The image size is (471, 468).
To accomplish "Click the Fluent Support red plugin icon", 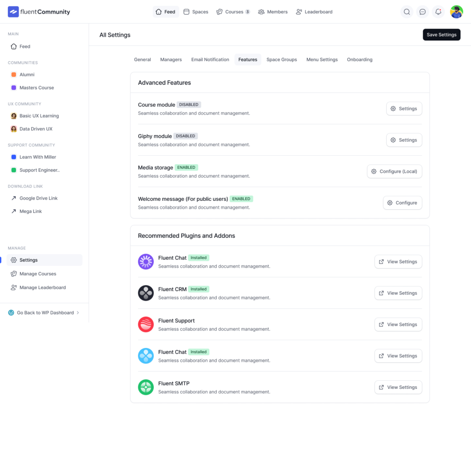I will (x=146, y=325).
